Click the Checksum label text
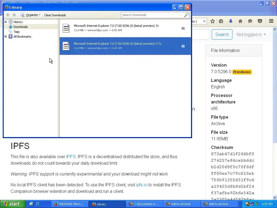 [222, 148]
